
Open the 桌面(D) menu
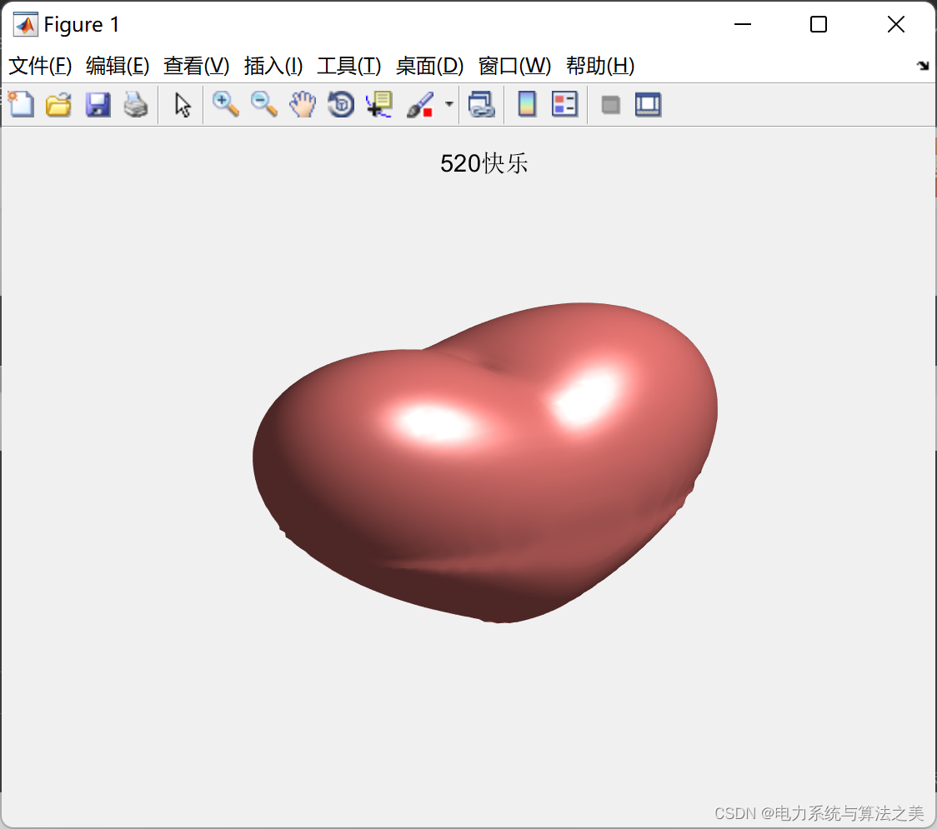coord(429,66)
